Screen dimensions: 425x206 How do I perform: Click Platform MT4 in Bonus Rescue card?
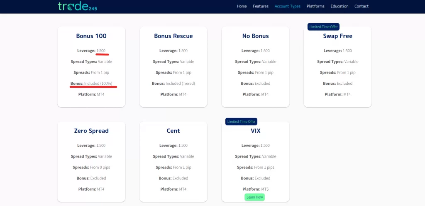click(x=173, y=94)
